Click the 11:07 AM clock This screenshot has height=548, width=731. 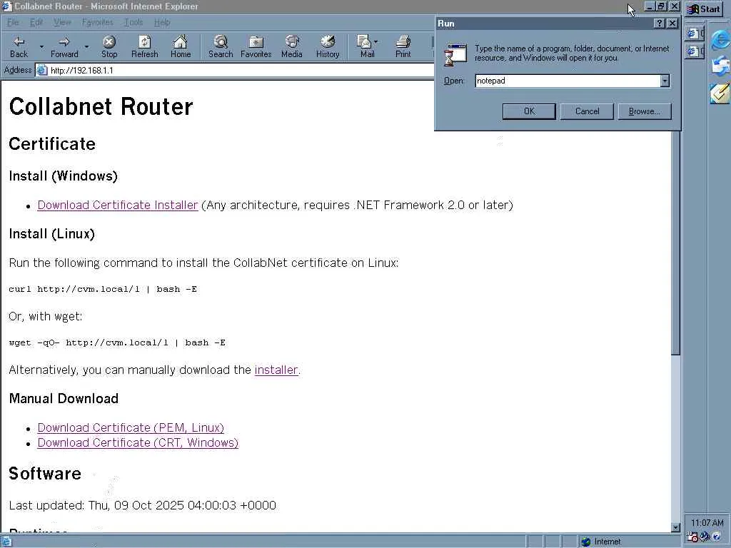pyautogui.click(x=707, y=523)
